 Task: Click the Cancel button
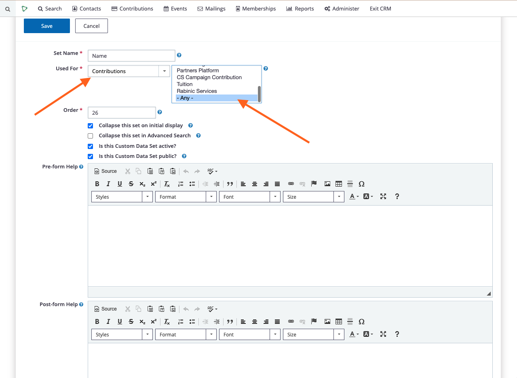click(91, 26)
